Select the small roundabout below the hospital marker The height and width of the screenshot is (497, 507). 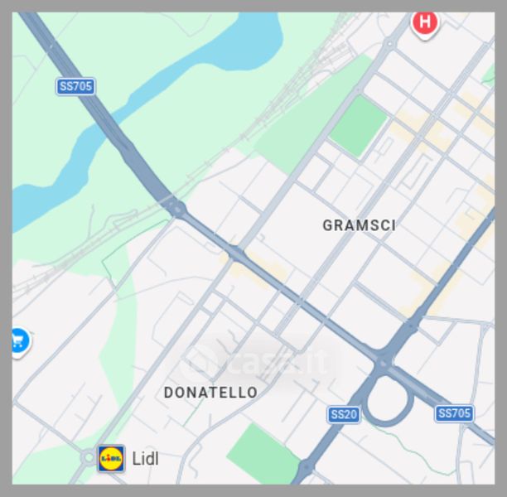click(389, 43)
